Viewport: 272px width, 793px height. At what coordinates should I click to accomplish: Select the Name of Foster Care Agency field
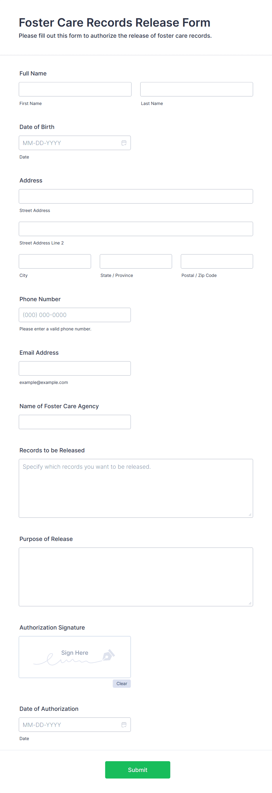tap(75, 422)
